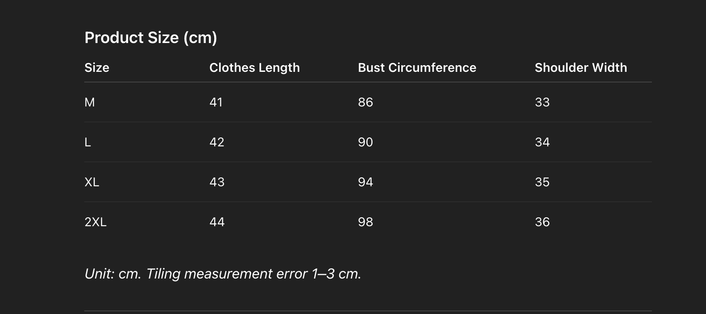Click the M size row label
Screen dimensions: 706x314
click(90, 102)
